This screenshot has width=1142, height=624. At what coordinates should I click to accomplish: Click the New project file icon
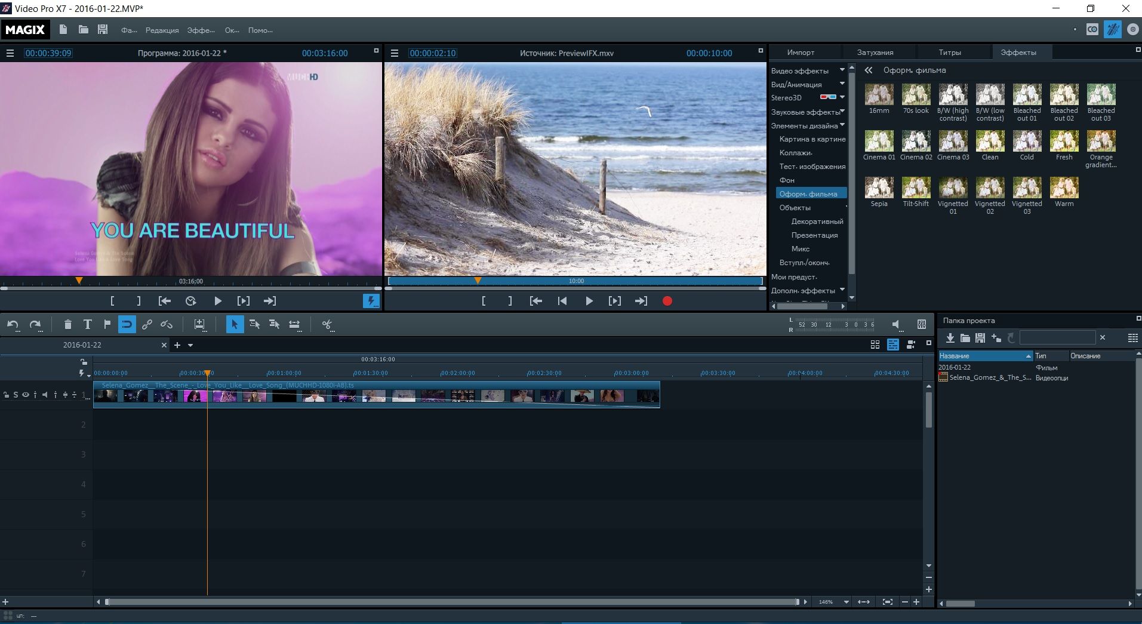63,29
